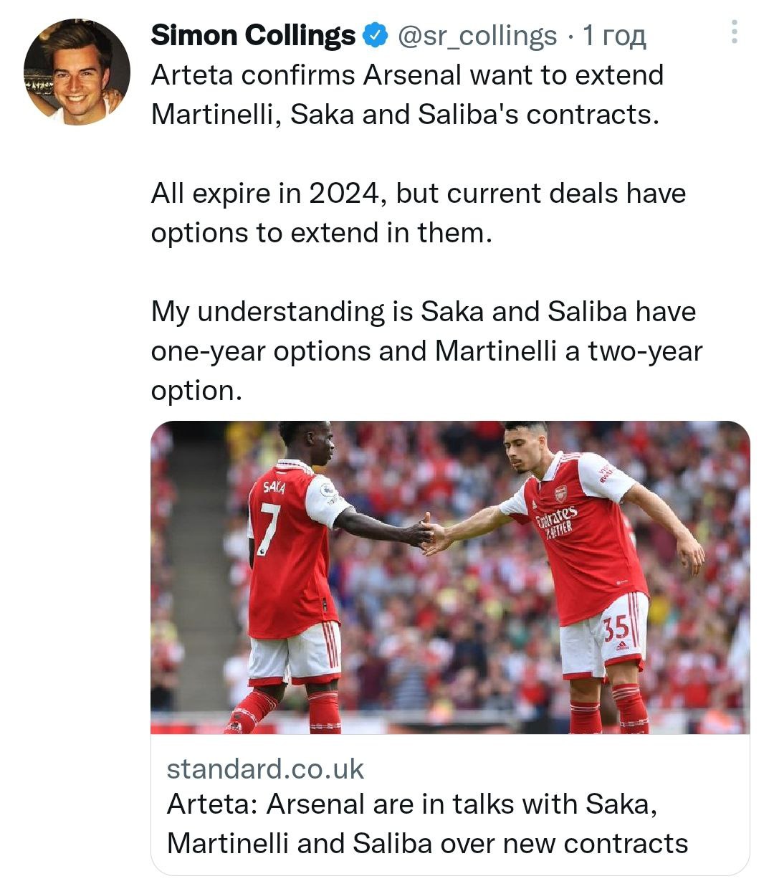Click the 'My understanding is Saka' paragraph
This screenshot has width=774, height=889.
click(x=426, y=351)
